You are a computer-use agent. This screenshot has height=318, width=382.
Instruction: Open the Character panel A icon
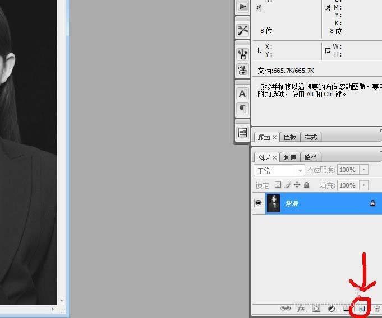pos(242,94)
